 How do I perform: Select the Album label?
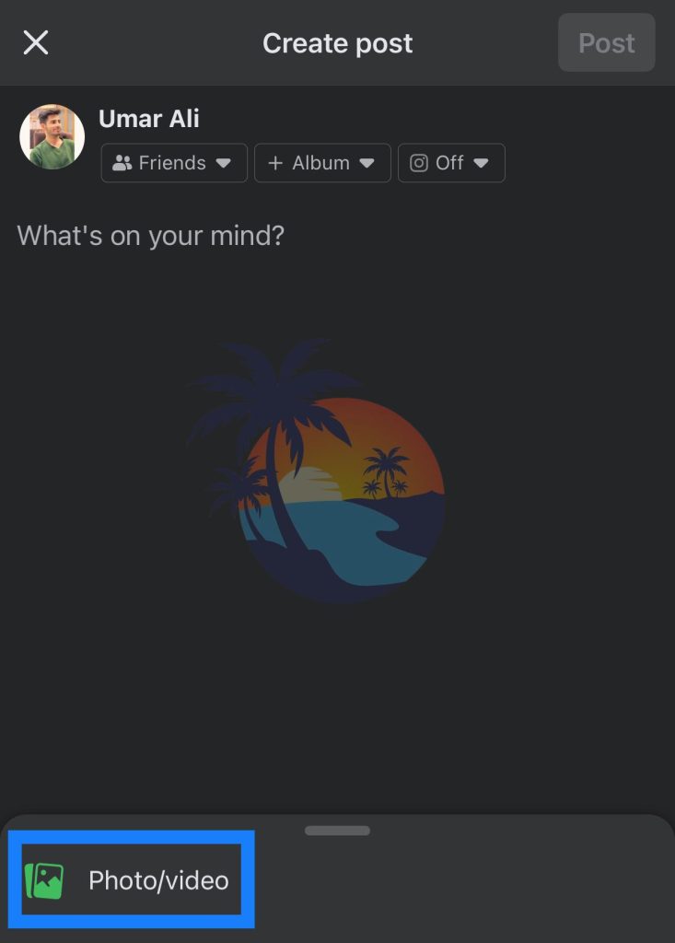pyautogui.click(x=320, y=163)
